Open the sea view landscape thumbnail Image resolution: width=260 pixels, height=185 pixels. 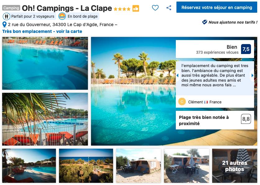pos(86,166)
